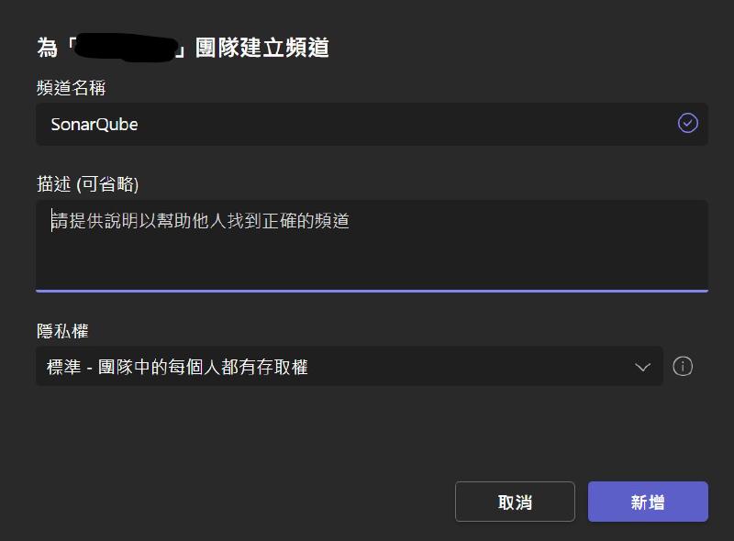This screenshot has width=734, height=541.
Task: Click the purple checkmark validation icon
Action: [687, 124]
